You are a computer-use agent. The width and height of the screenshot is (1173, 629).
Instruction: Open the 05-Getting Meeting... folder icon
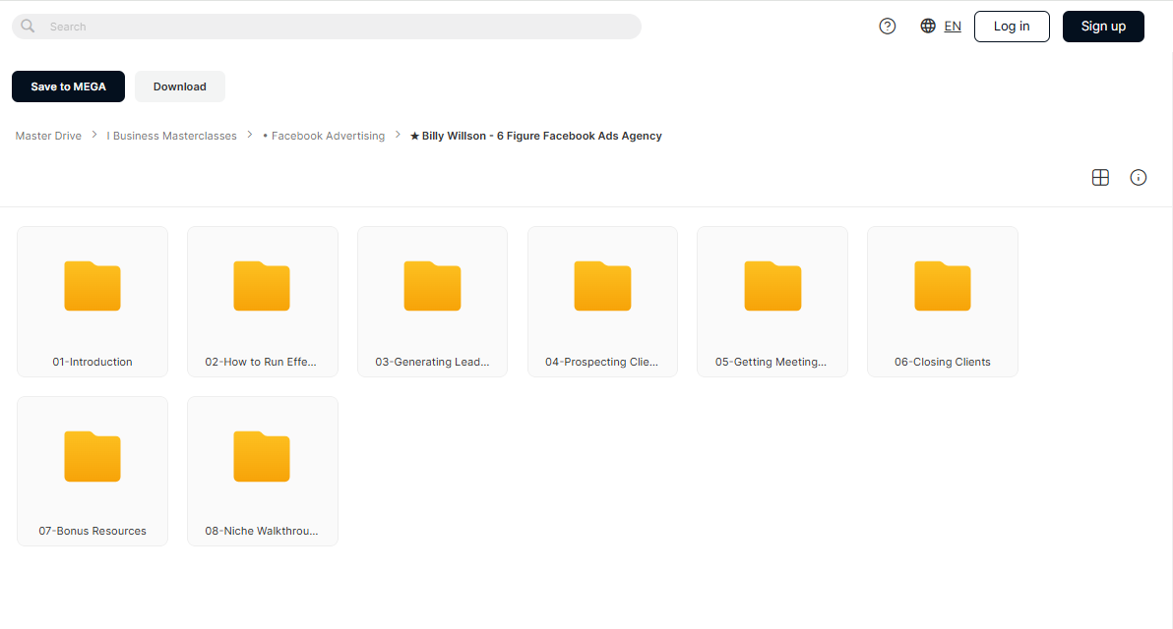click(772, 286)
